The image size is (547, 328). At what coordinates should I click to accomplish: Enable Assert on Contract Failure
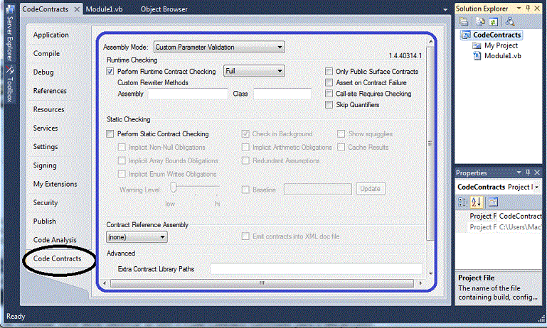point(329,82)
